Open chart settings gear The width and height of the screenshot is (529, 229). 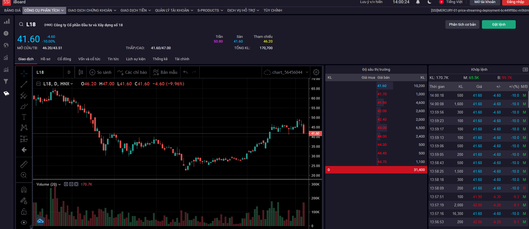coord(316,72)
